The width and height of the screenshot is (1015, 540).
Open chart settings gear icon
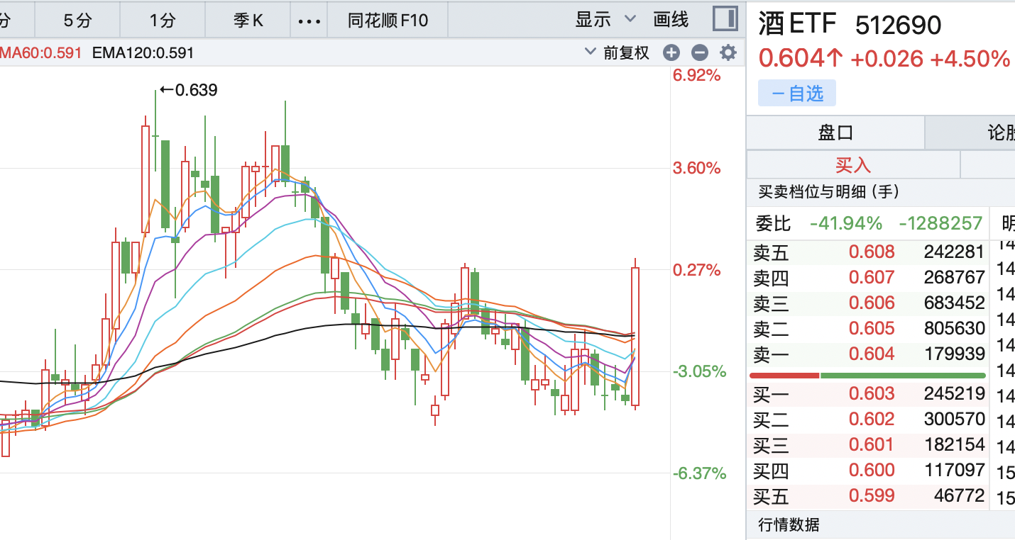[728, 52]
